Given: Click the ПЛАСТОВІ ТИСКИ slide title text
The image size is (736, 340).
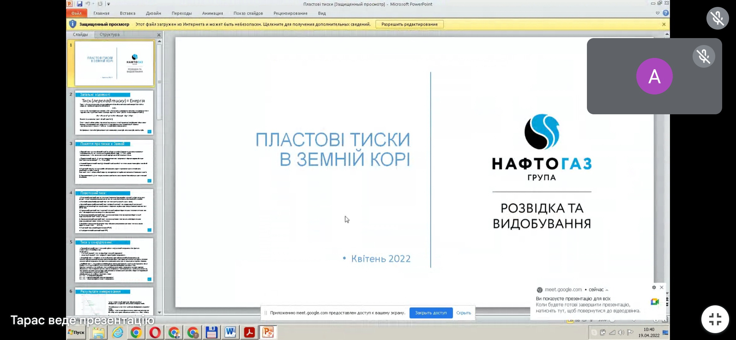Looking at the screenshot, I should coord(333,149).
